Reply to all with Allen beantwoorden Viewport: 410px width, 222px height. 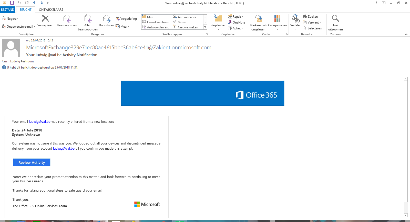(x=88, y=23)
